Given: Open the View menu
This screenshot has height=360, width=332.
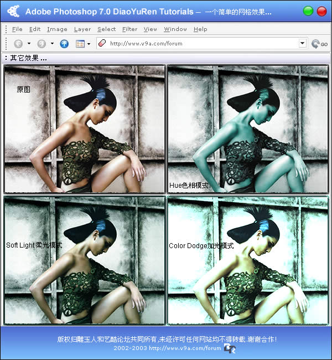Looking at the screenshot, I should (151, 29).
